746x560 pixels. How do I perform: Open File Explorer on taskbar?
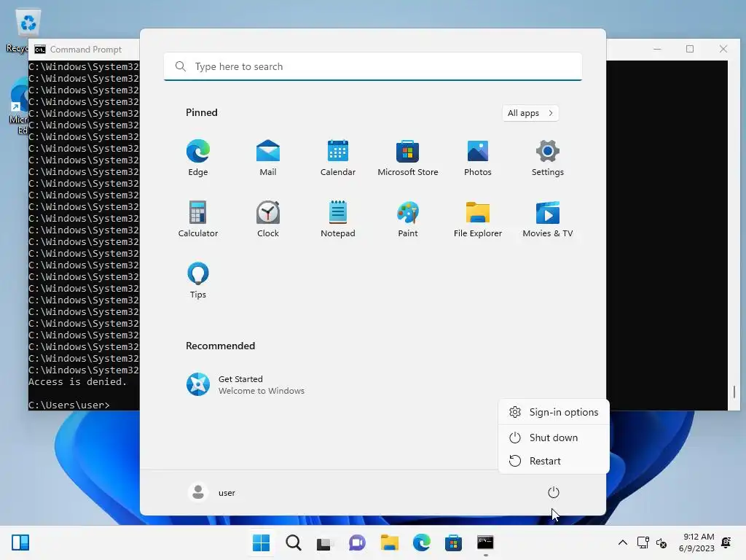(389, 542)
